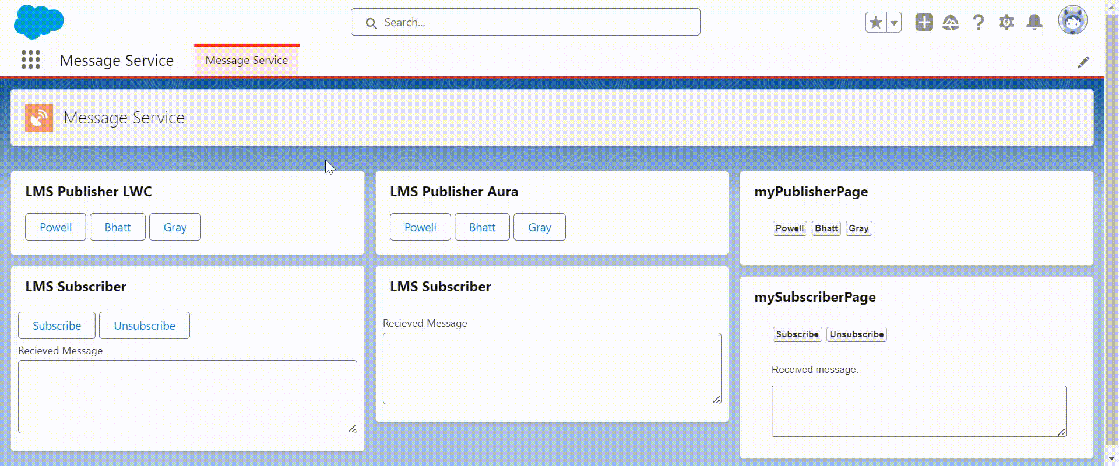Click the pencil edit navigation icon

[x=1083, y=62]
